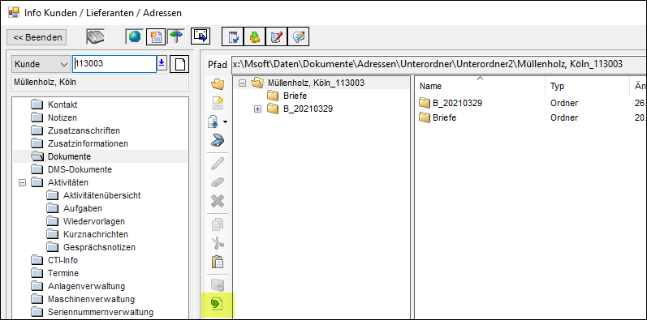
Task: Select the Aktivitäten folder label
Action: (67, 182)
